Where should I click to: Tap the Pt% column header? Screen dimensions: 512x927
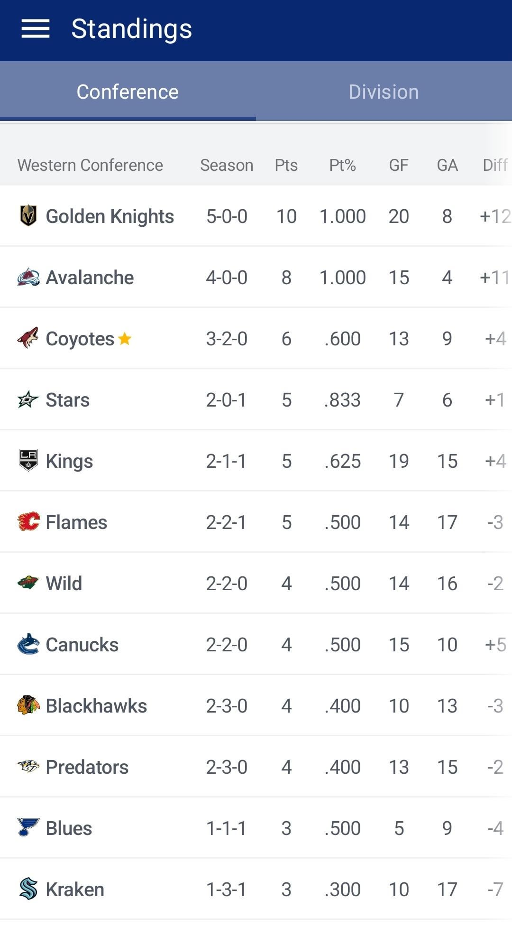pos(342,165)
